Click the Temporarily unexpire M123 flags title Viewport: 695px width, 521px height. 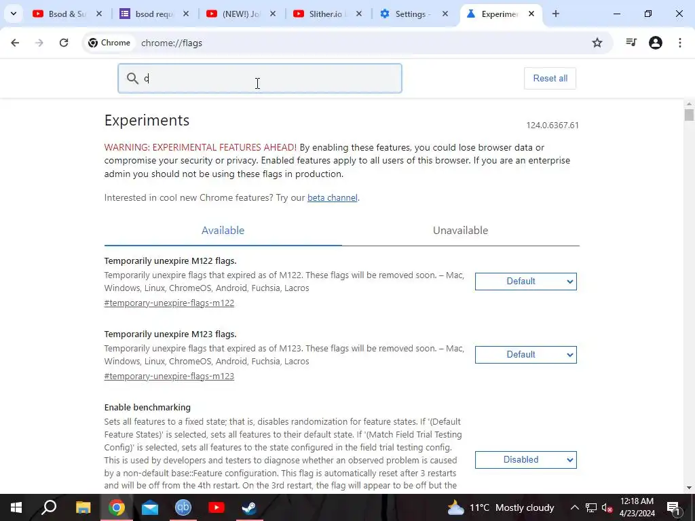[x=170, y=334]
